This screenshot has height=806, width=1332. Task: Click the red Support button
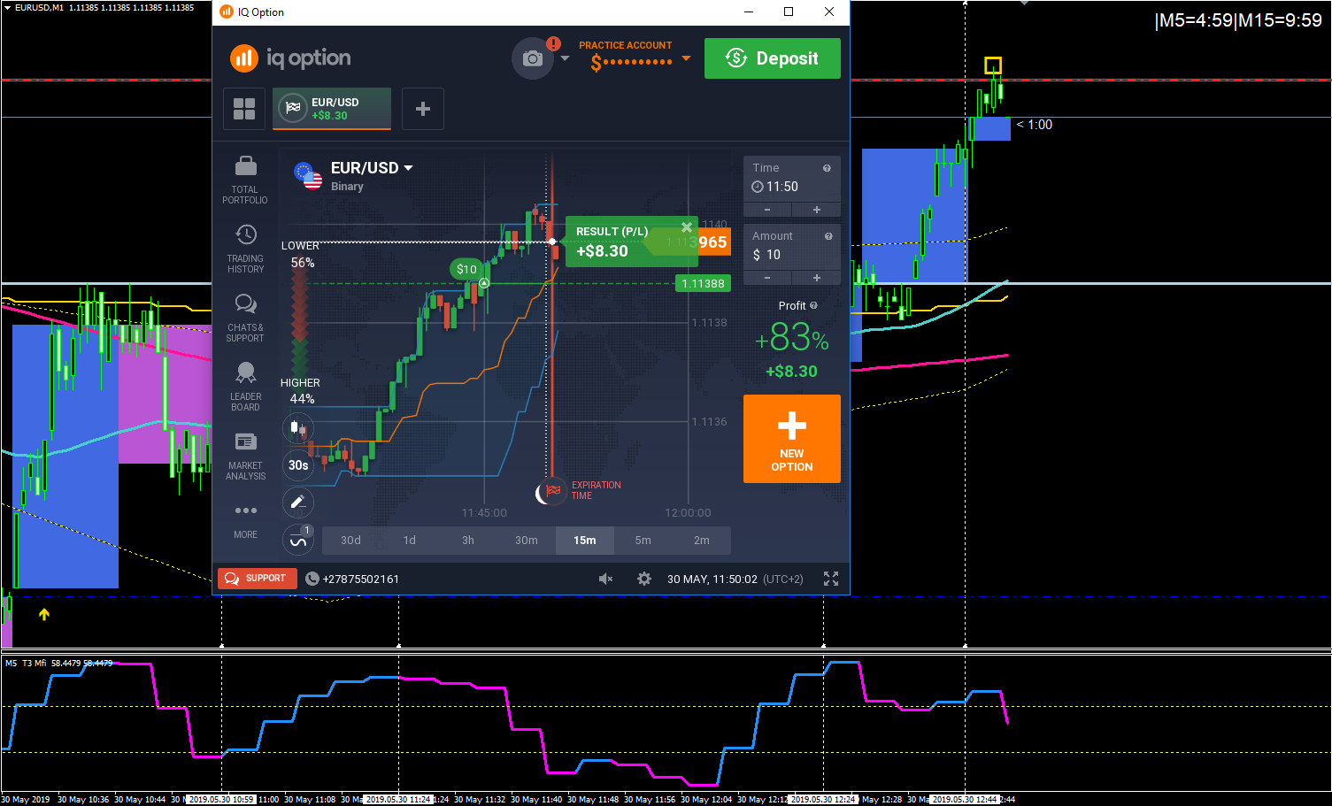tap(258, 579)
